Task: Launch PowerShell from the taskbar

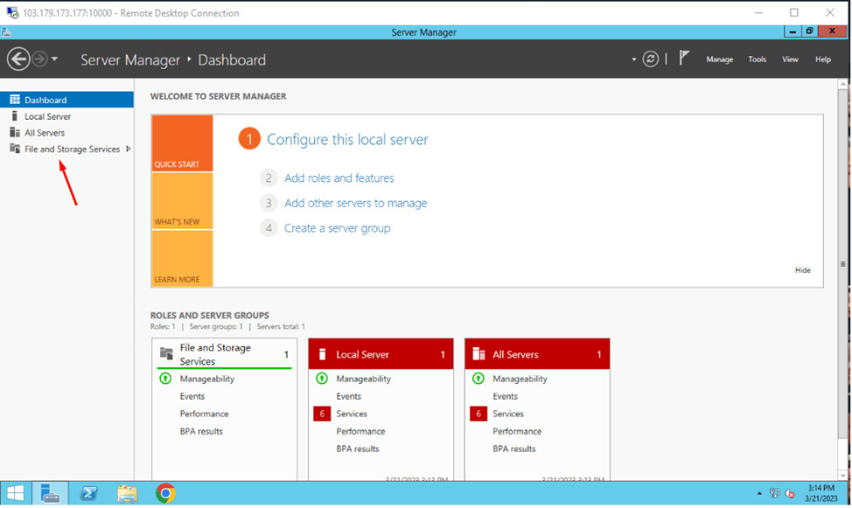Action: (88, 493)
